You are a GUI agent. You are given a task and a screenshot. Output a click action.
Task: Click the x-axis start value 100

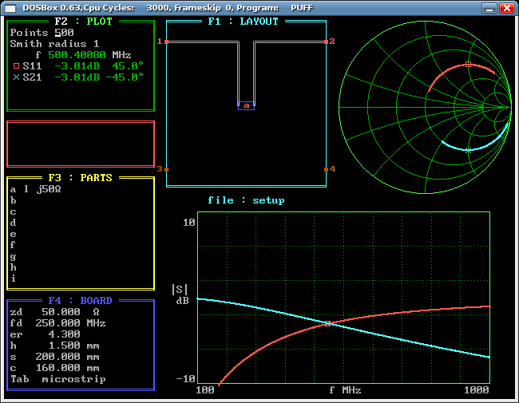click(205, 390)
